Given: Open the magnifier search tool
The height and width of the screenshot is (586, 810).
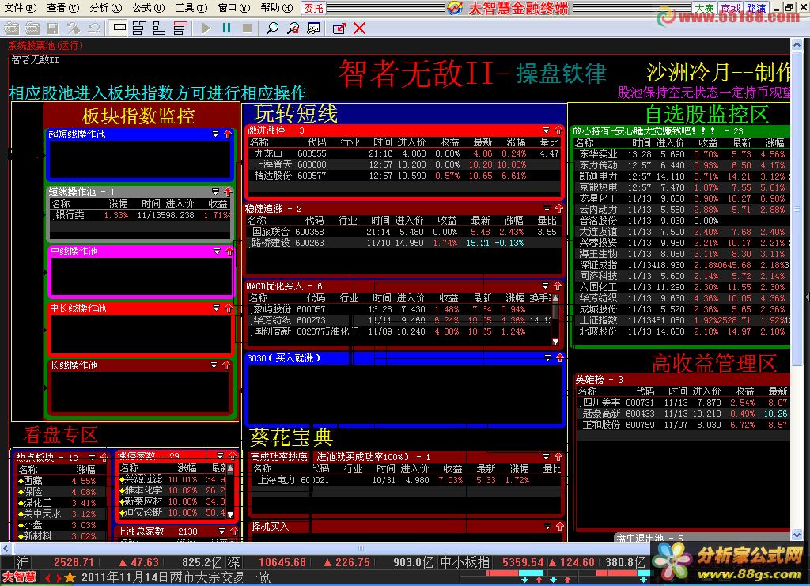Looking at the screenshot, I should click(x=272, y=28).
